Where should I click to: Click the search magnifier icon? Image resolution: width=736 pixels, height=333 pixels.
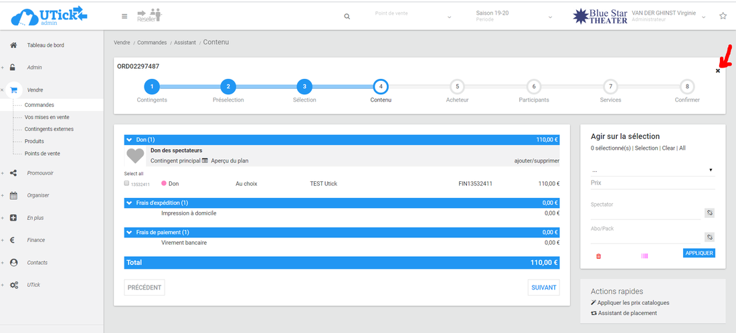(x=347, y=17)
